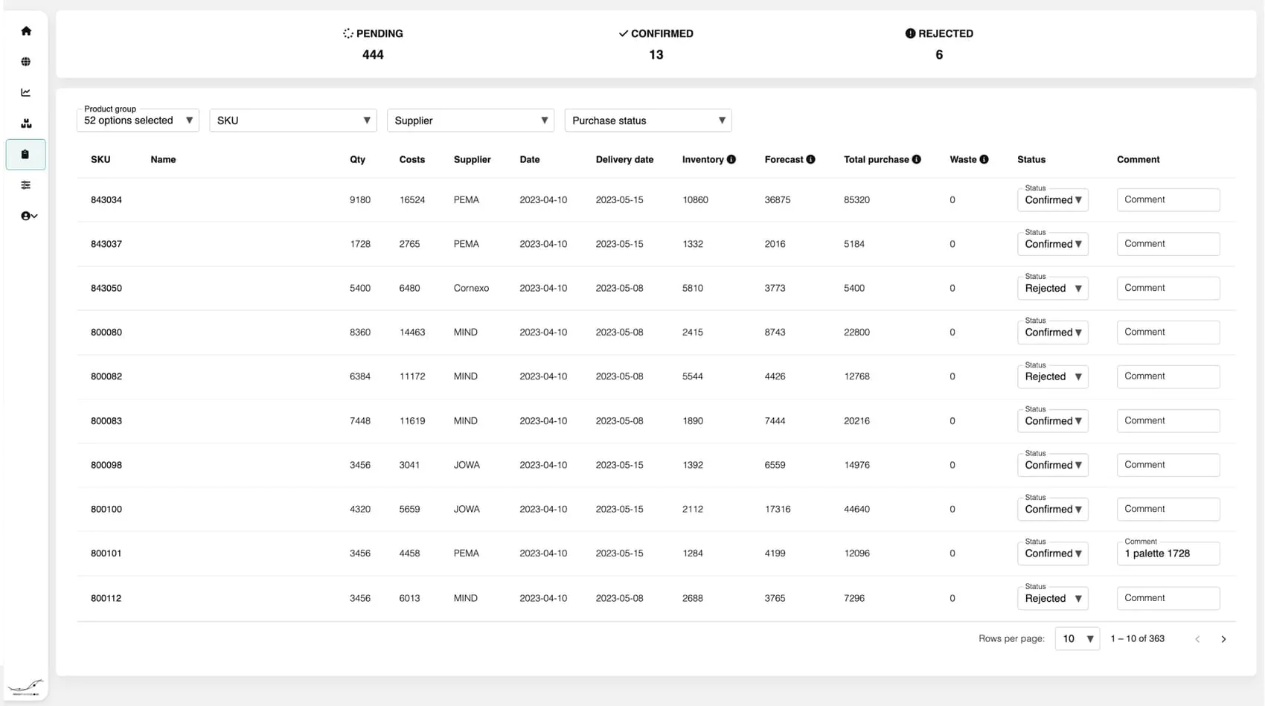Image resolution: width=1265 pixels, height=706 pixels.
Task: Open the analytics chart page
Action: pos(26,92)
